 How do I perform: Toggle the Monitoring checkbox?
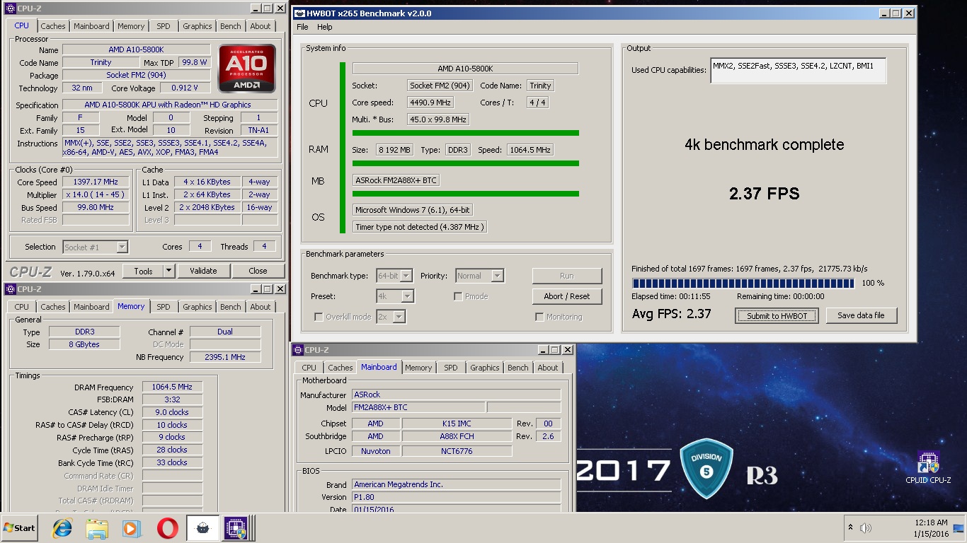539,317
